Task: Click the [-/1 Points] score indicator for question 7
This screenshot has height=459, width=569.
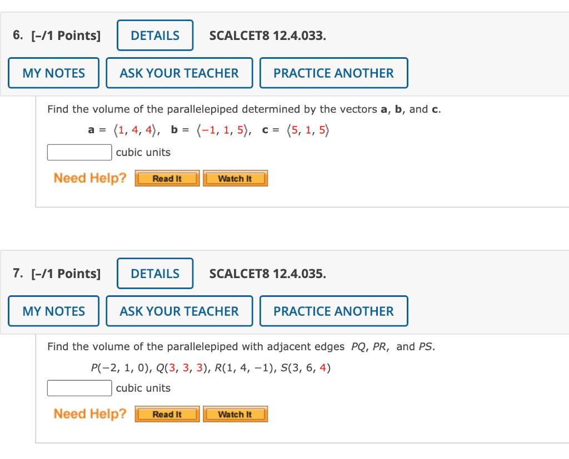Action: (x=66, y=273)
